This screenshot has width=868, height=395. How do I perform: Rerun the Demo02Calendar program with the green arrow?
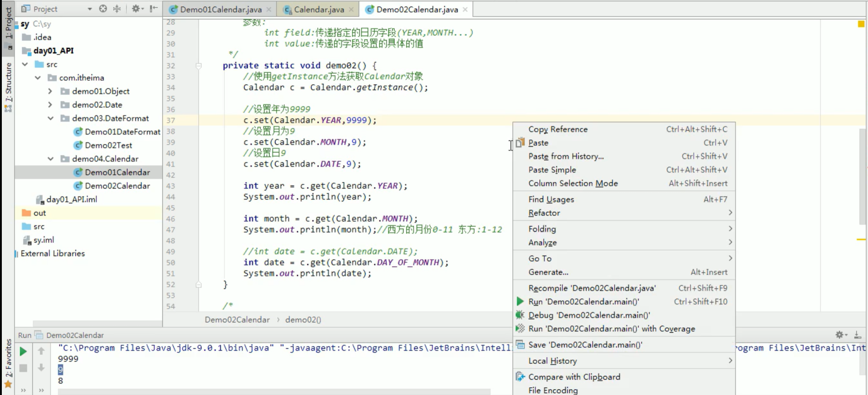coord(23,351)
